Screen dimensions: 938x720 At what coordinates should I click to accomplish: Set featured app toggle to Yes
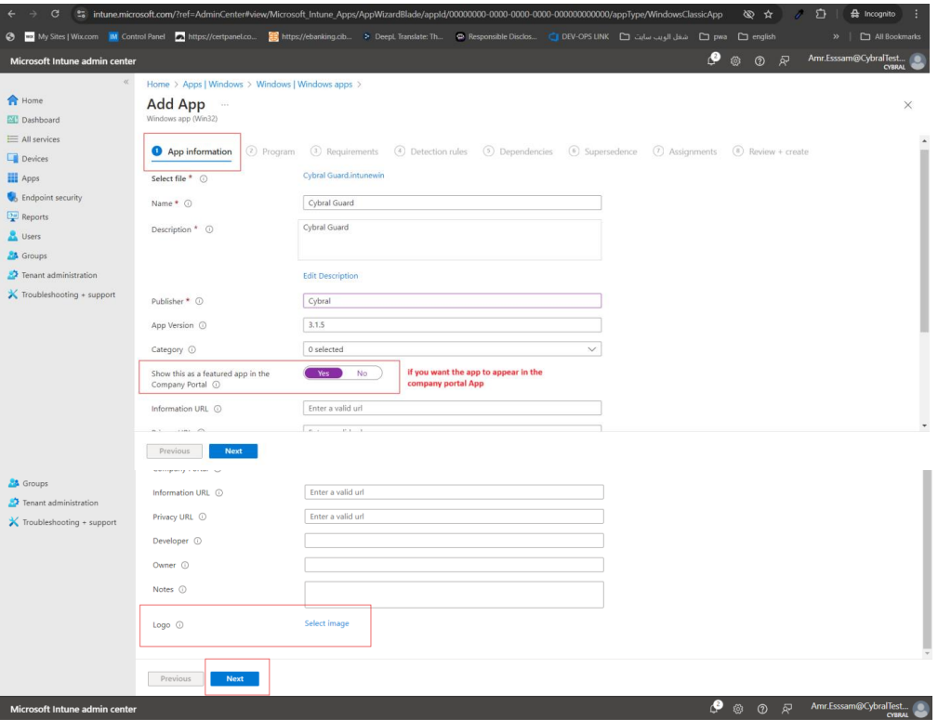pyautogui.click(x=323, y=373)
